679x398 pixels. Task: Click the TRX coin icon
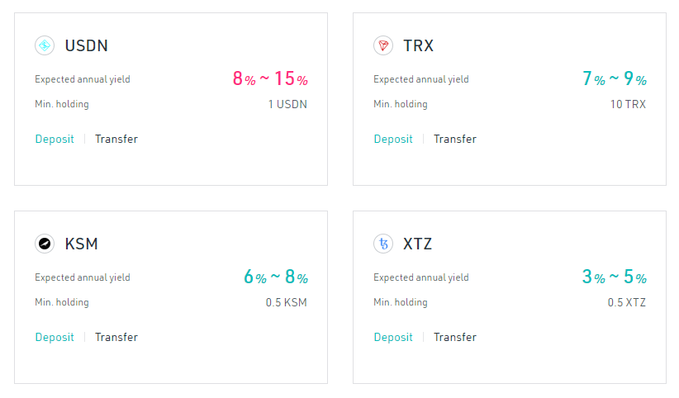point(383,45)
